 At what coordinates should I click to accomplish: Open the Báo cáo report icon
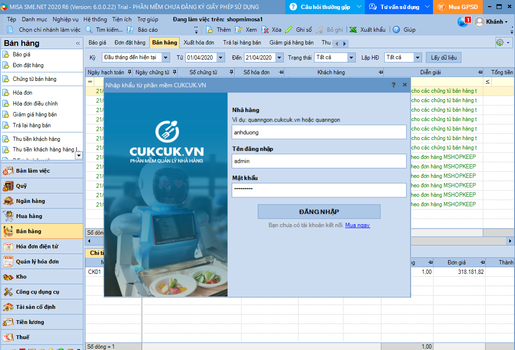coord(130,30)
